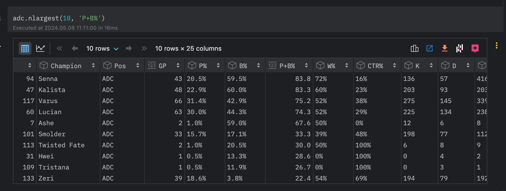Click the orange download/export icon

tap(445, 48)
